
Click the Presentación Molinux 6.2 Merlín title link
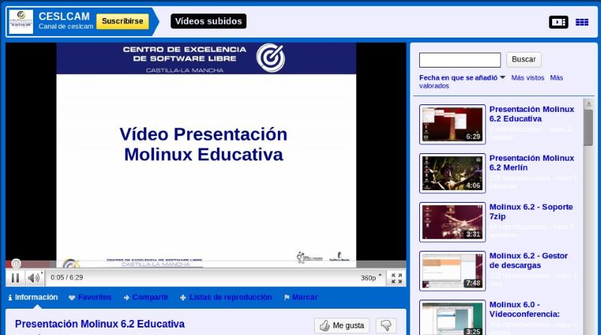pos(532,163)
